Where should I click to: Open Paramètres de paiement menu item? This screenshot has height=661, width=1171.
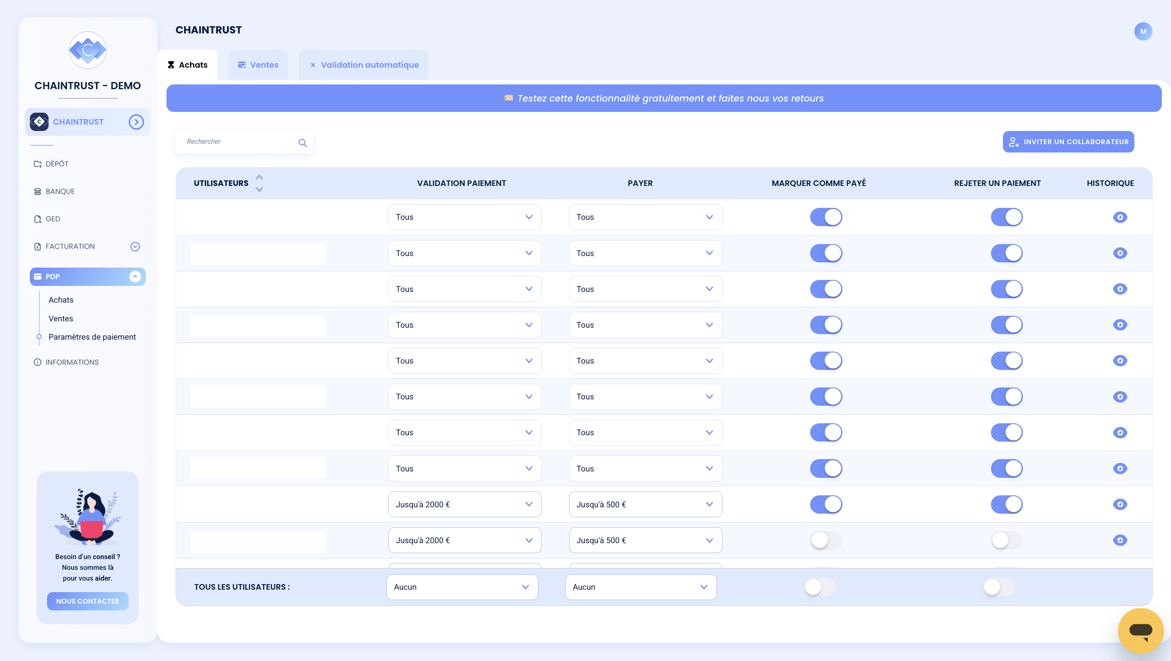coord(92,337)
